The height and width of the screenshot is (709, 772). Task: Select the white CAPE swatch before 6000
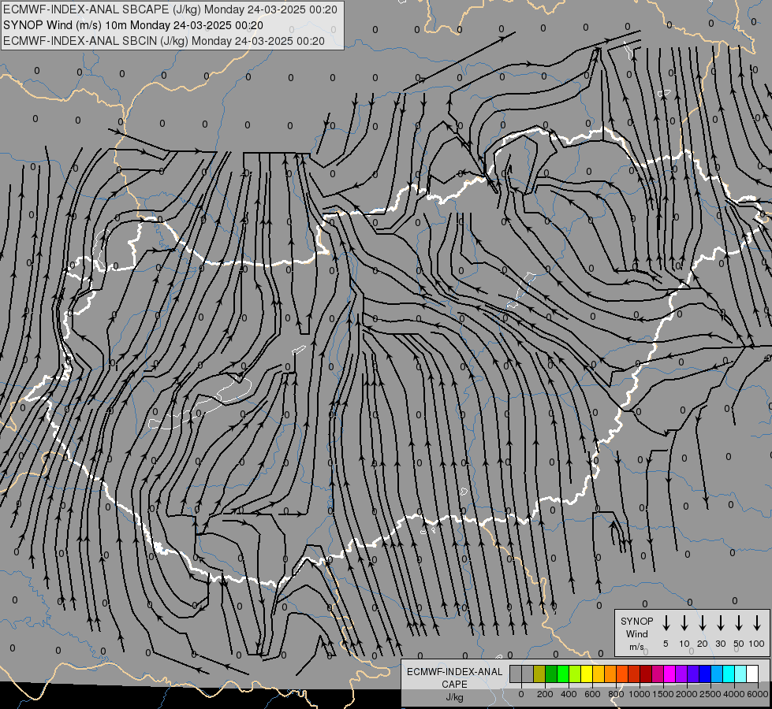pyautogui.click(x=753, y=674)
